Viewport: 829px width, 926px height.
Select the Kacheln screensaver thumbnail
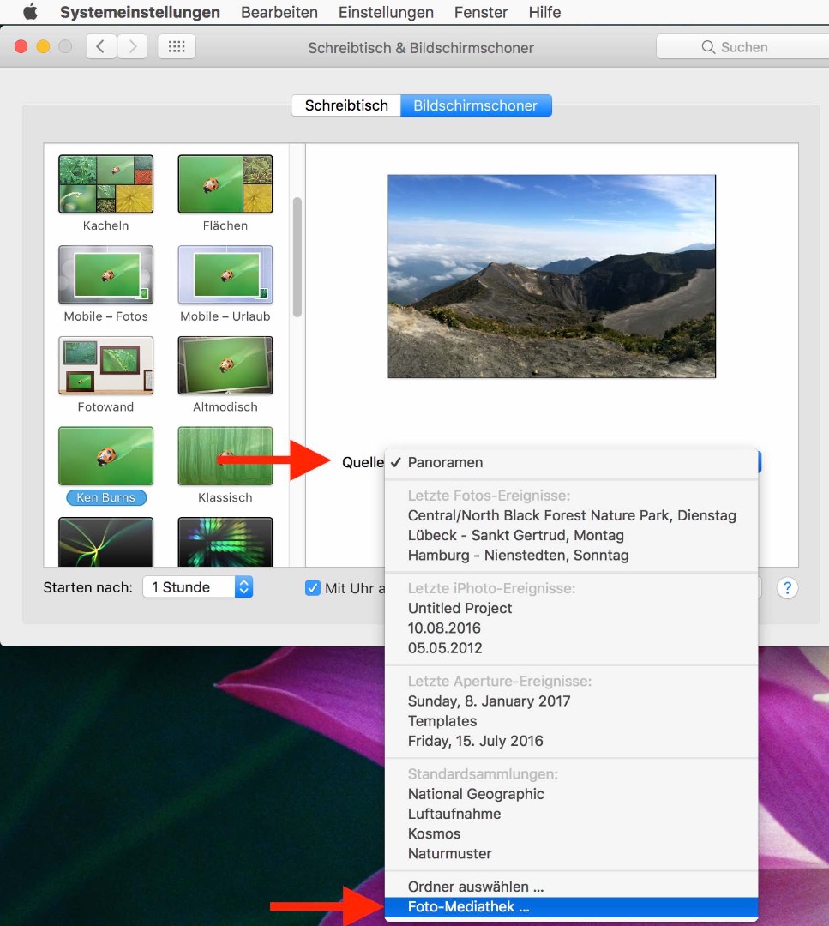tap(105, 184)
